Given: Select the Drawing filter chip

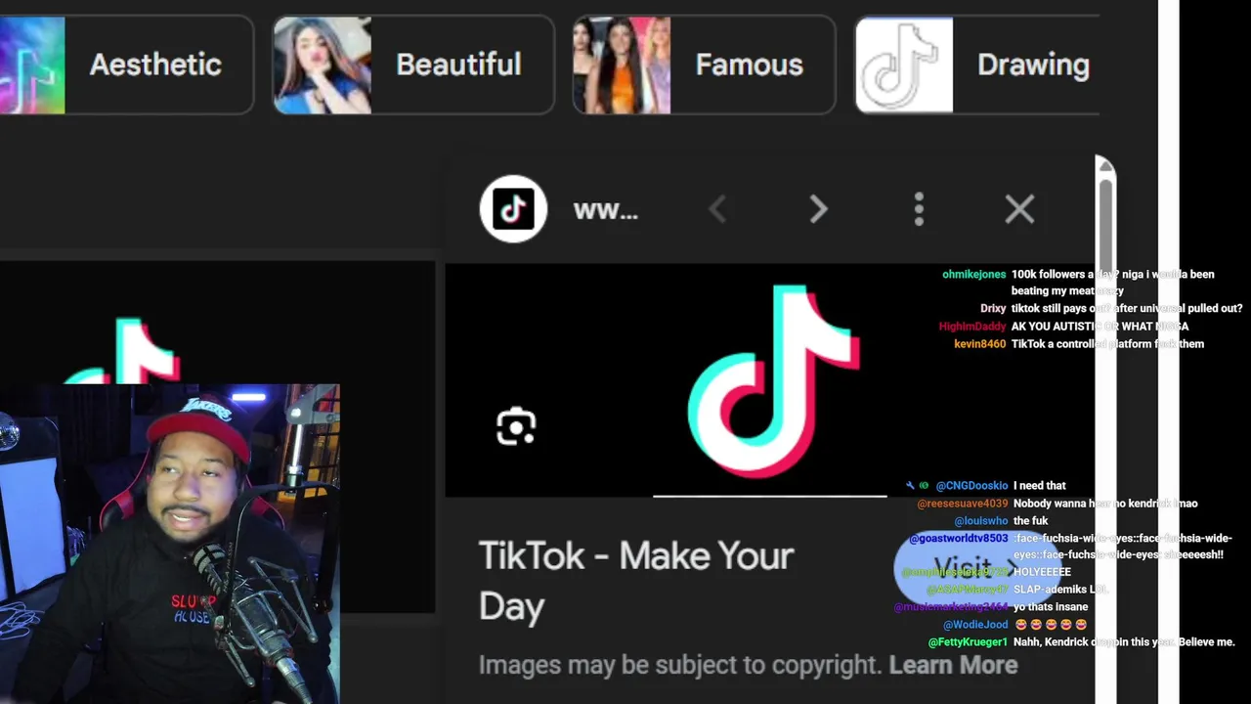Looking at the screenshot, I should [x=977, y=65].
